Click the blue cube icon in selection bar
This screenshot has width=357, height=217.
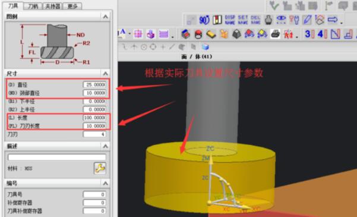coord(205,47)
